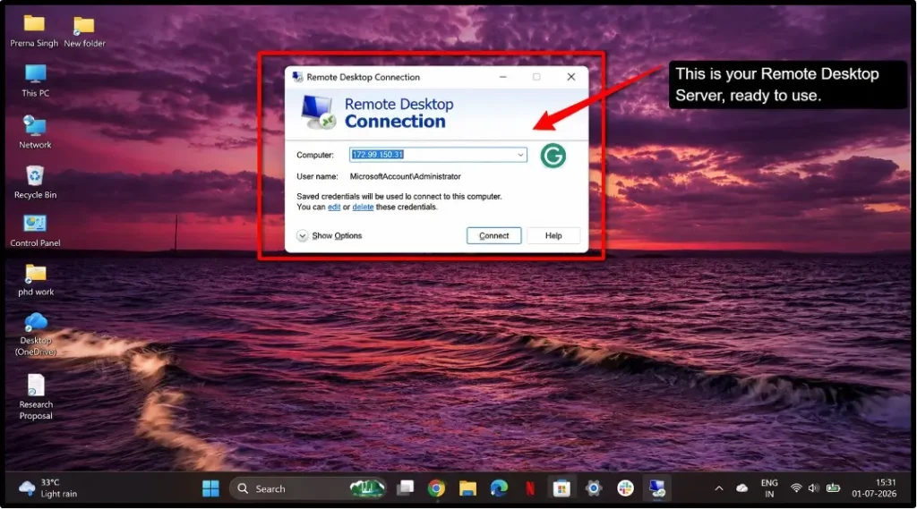Close the Remote Desktop Connection window
Image resolution: width=917 pixels, height=509 pixels.
[570, 77]
